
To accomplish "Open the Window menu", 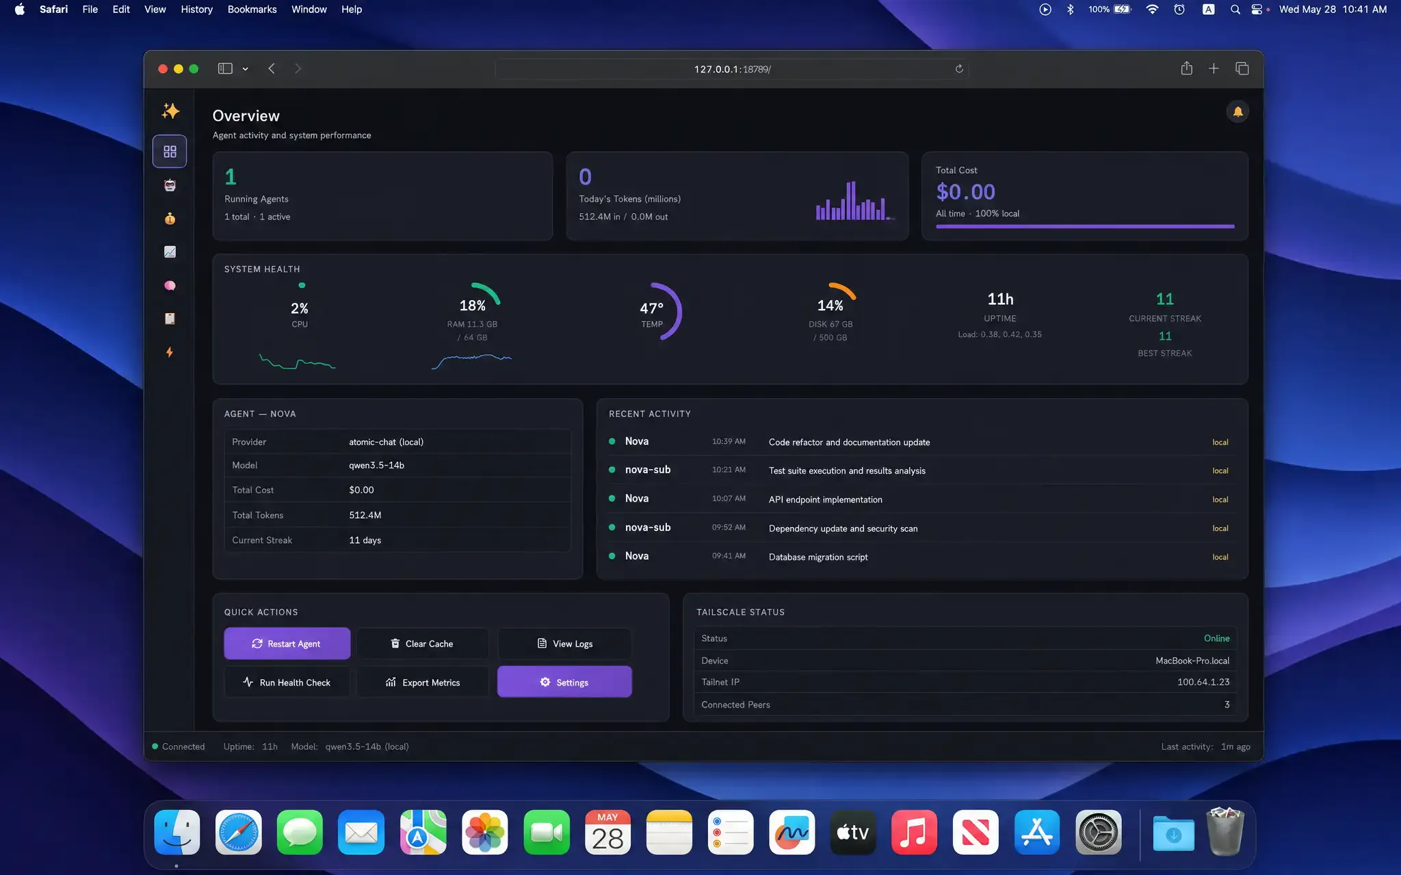I will click(x=309, y=10).
